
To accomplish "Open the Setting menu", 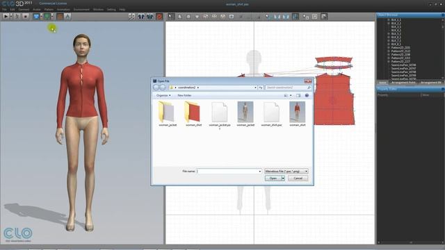I will [111, 9].
